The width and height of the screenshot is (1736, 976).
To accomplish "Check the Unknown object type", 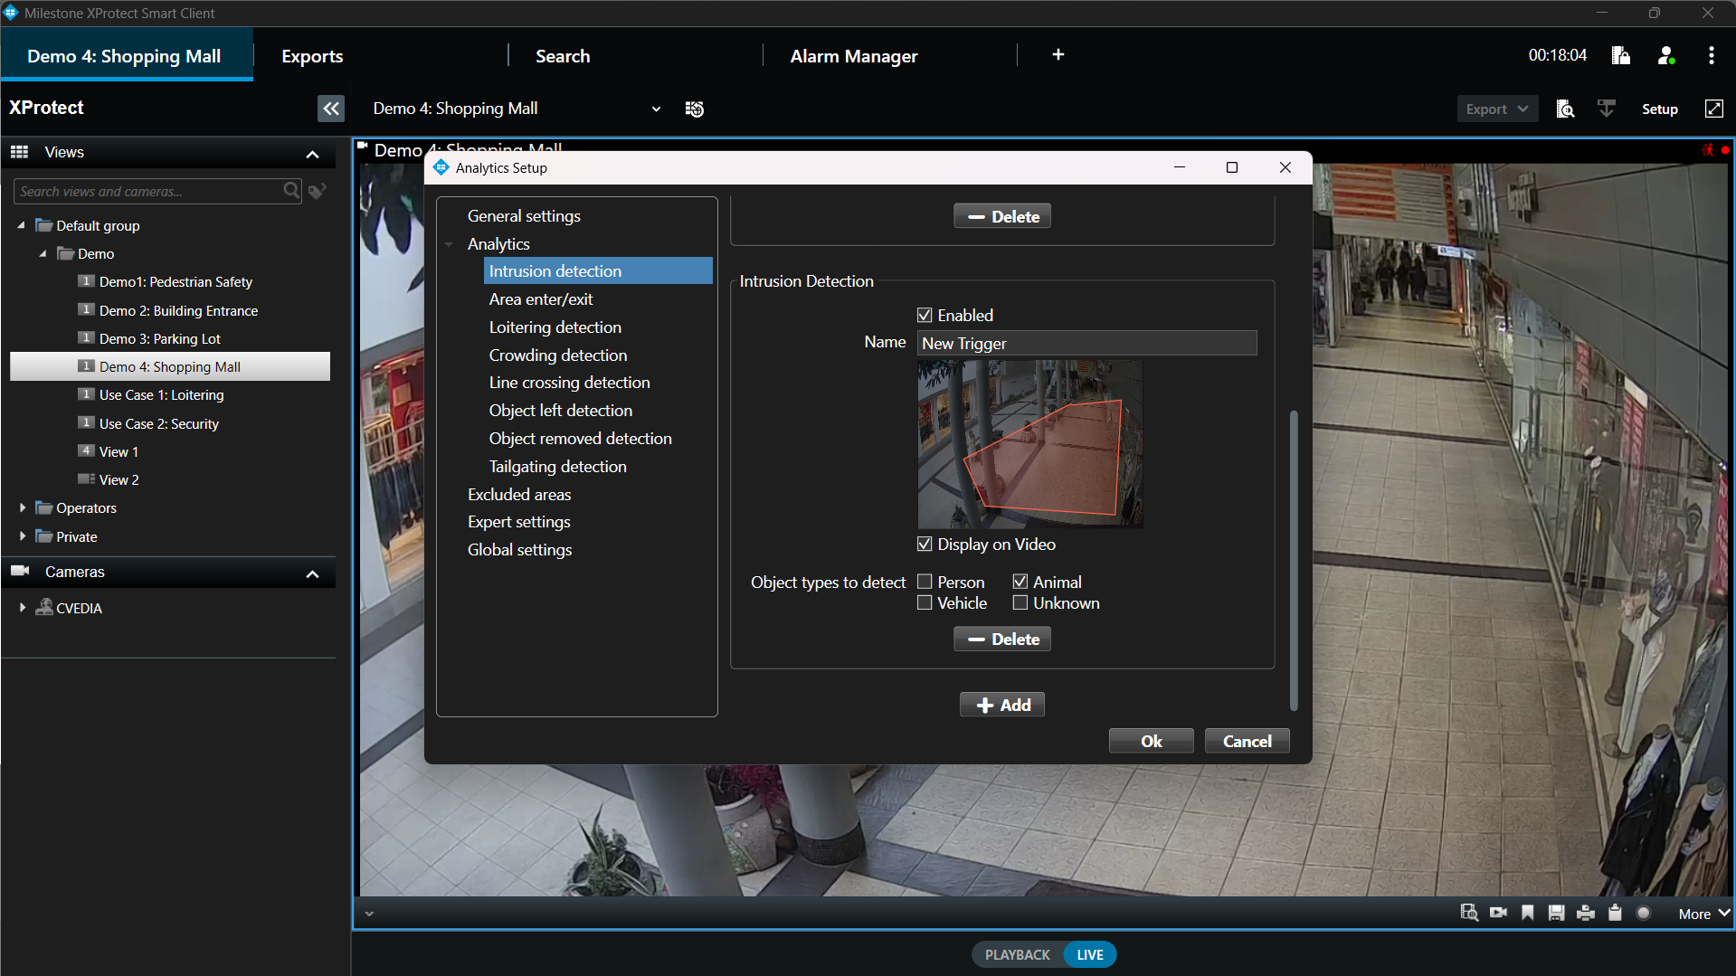I will [x=1020, y=602].
